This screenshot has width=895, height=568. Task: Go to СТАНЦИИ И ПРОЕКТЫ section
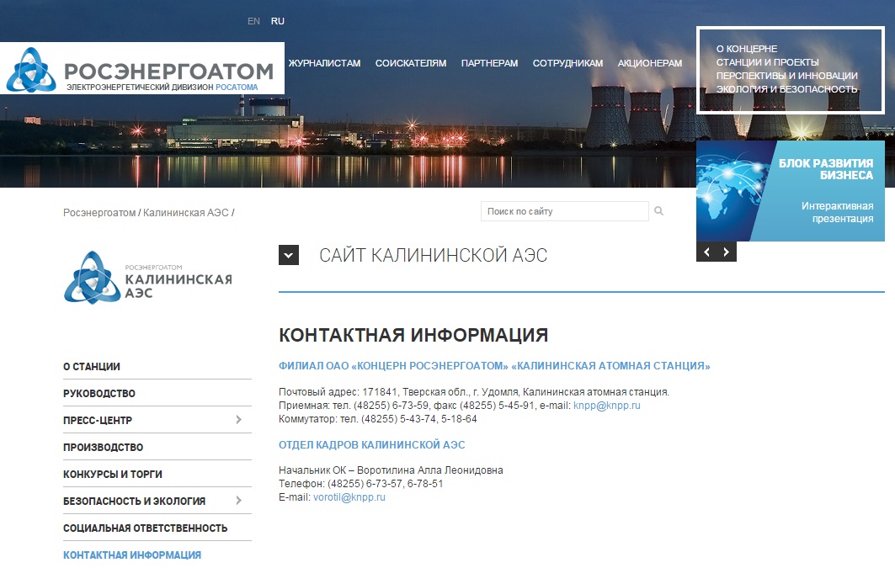(x=767, y=62)
